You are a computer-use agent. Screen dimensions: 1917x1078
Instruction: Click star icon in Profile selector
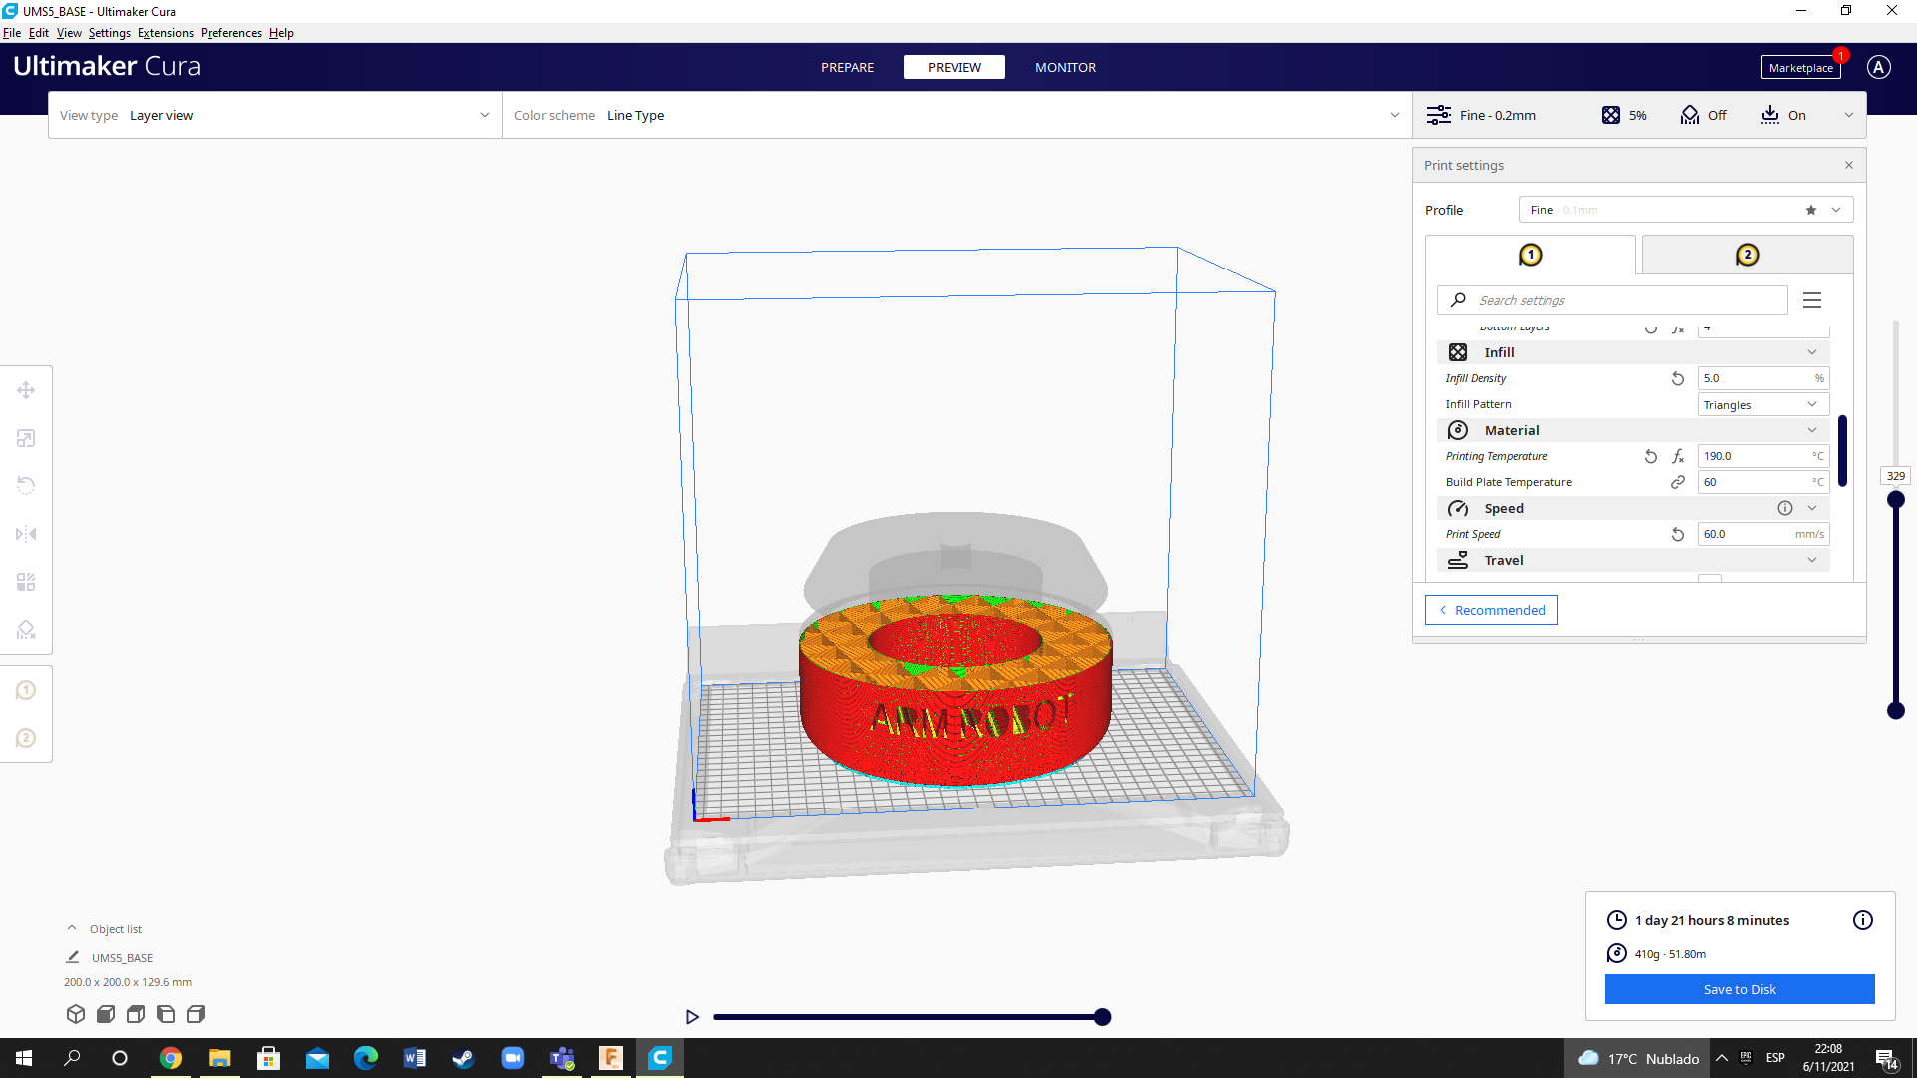click(x=1811, y=210)
